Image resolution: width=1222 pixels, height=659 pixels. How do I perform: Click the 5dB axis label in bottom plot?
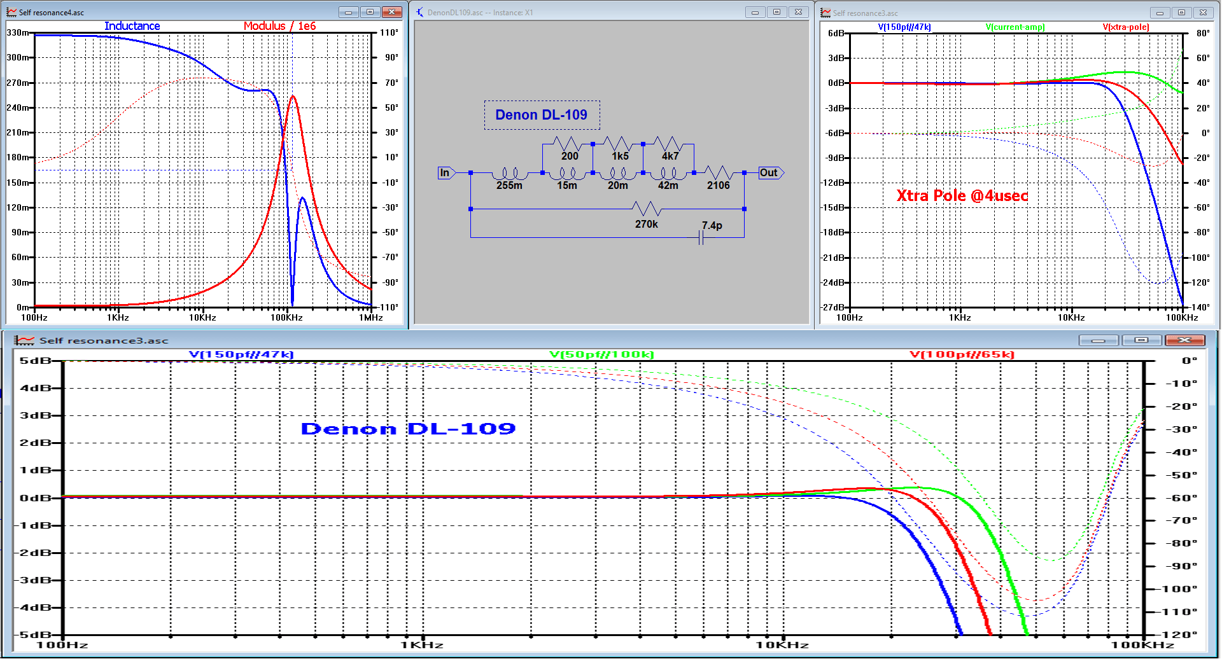[35, 361]
